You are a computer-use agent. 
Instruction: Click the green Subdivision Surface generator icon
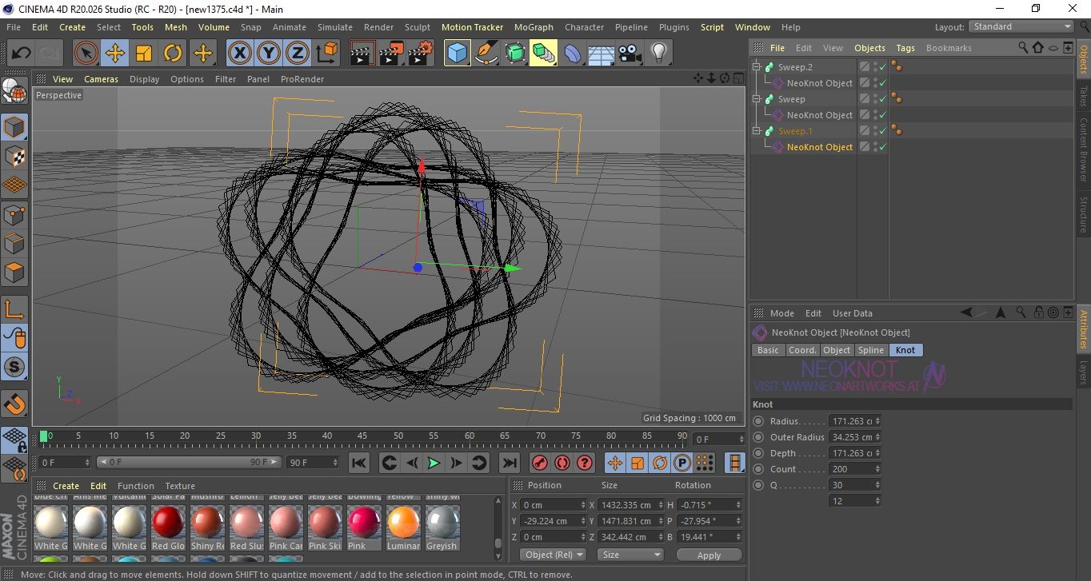click(x=515, y=54)
